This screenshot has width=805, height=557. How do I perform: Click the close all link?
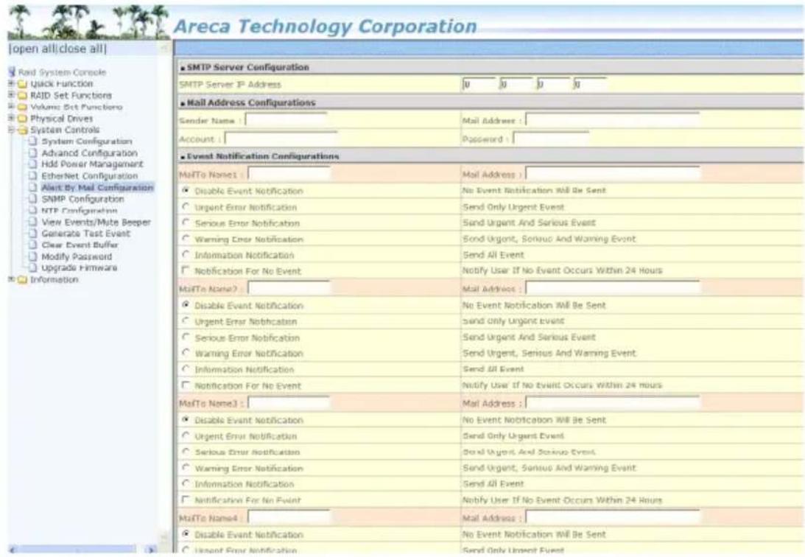pos(80,49)
